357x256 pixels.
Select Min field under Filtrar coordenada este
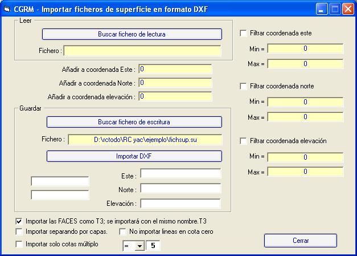[x=305, y=48]
